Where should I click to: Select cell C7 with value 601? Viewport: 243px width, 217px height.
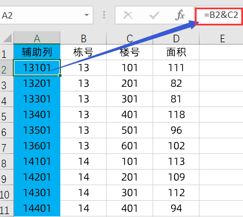tap(130, 146)
